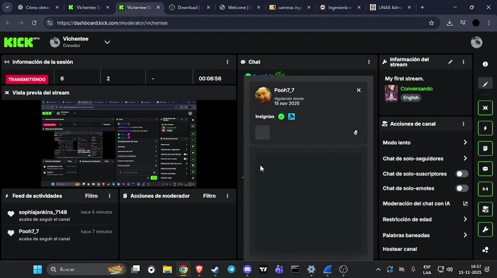Viewport: 497px width, 278px height.
Task: Click the KICK logo
Action: pyautogui.click(x=21, y=42)
